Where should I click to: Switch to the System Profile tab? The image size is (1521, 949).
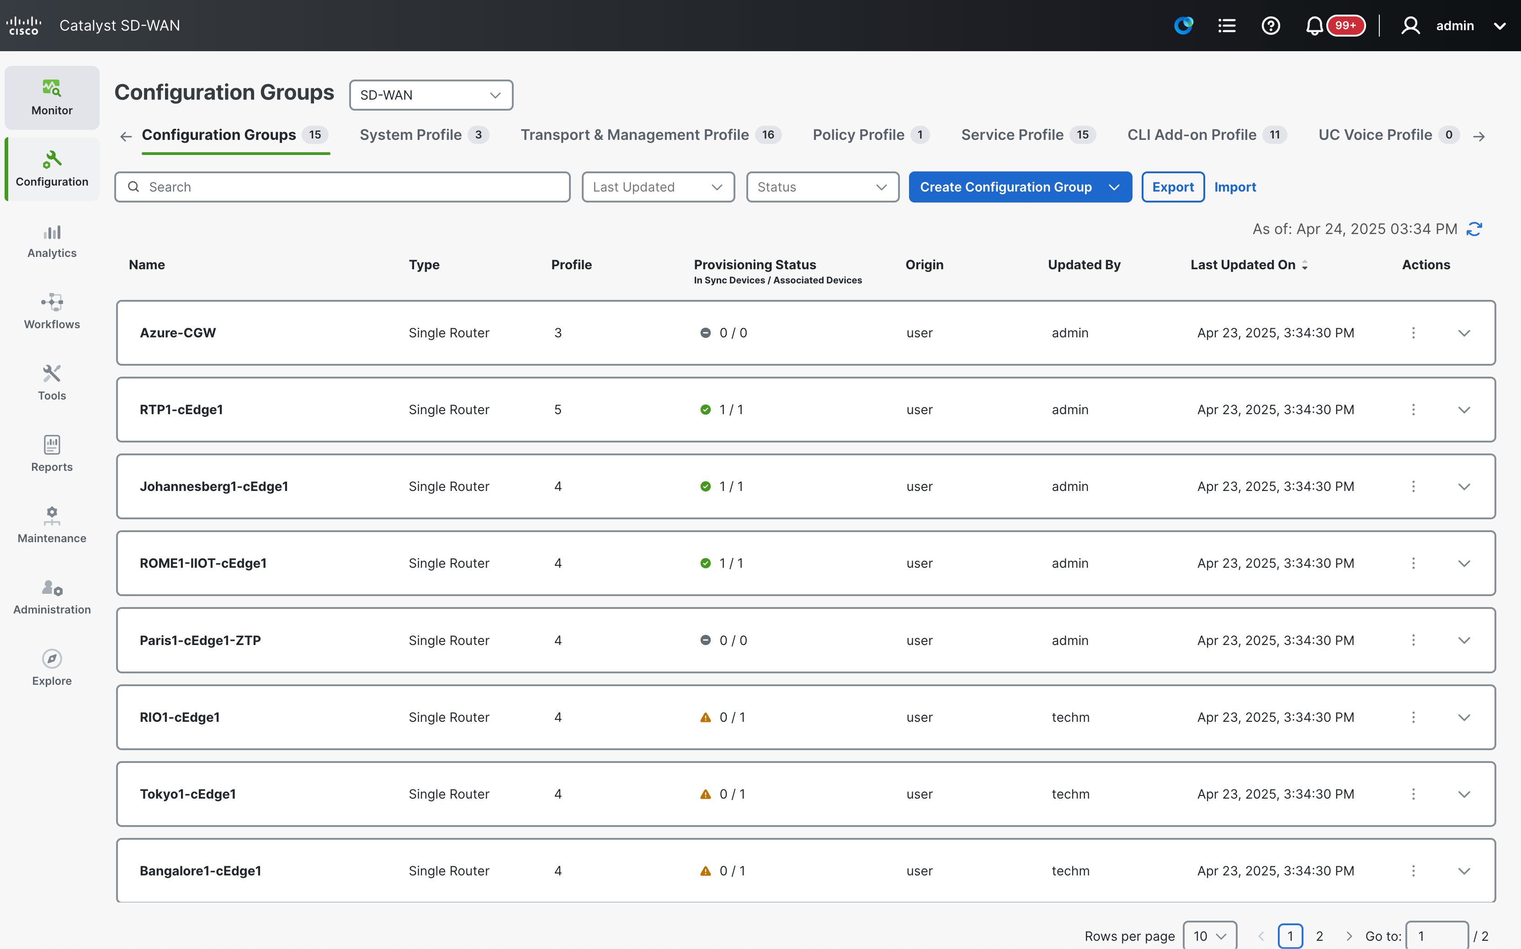[424, 135]
